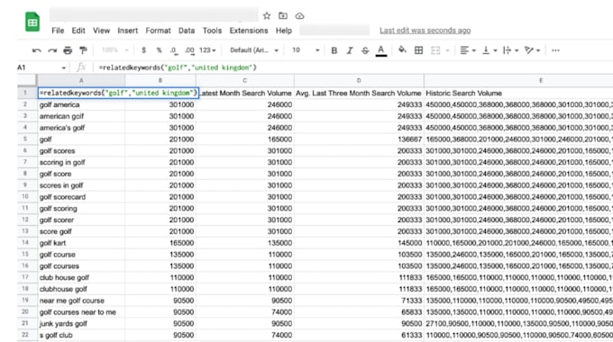Print the spreadsheet
613x342 pixels.
click(x=68, y=50)
